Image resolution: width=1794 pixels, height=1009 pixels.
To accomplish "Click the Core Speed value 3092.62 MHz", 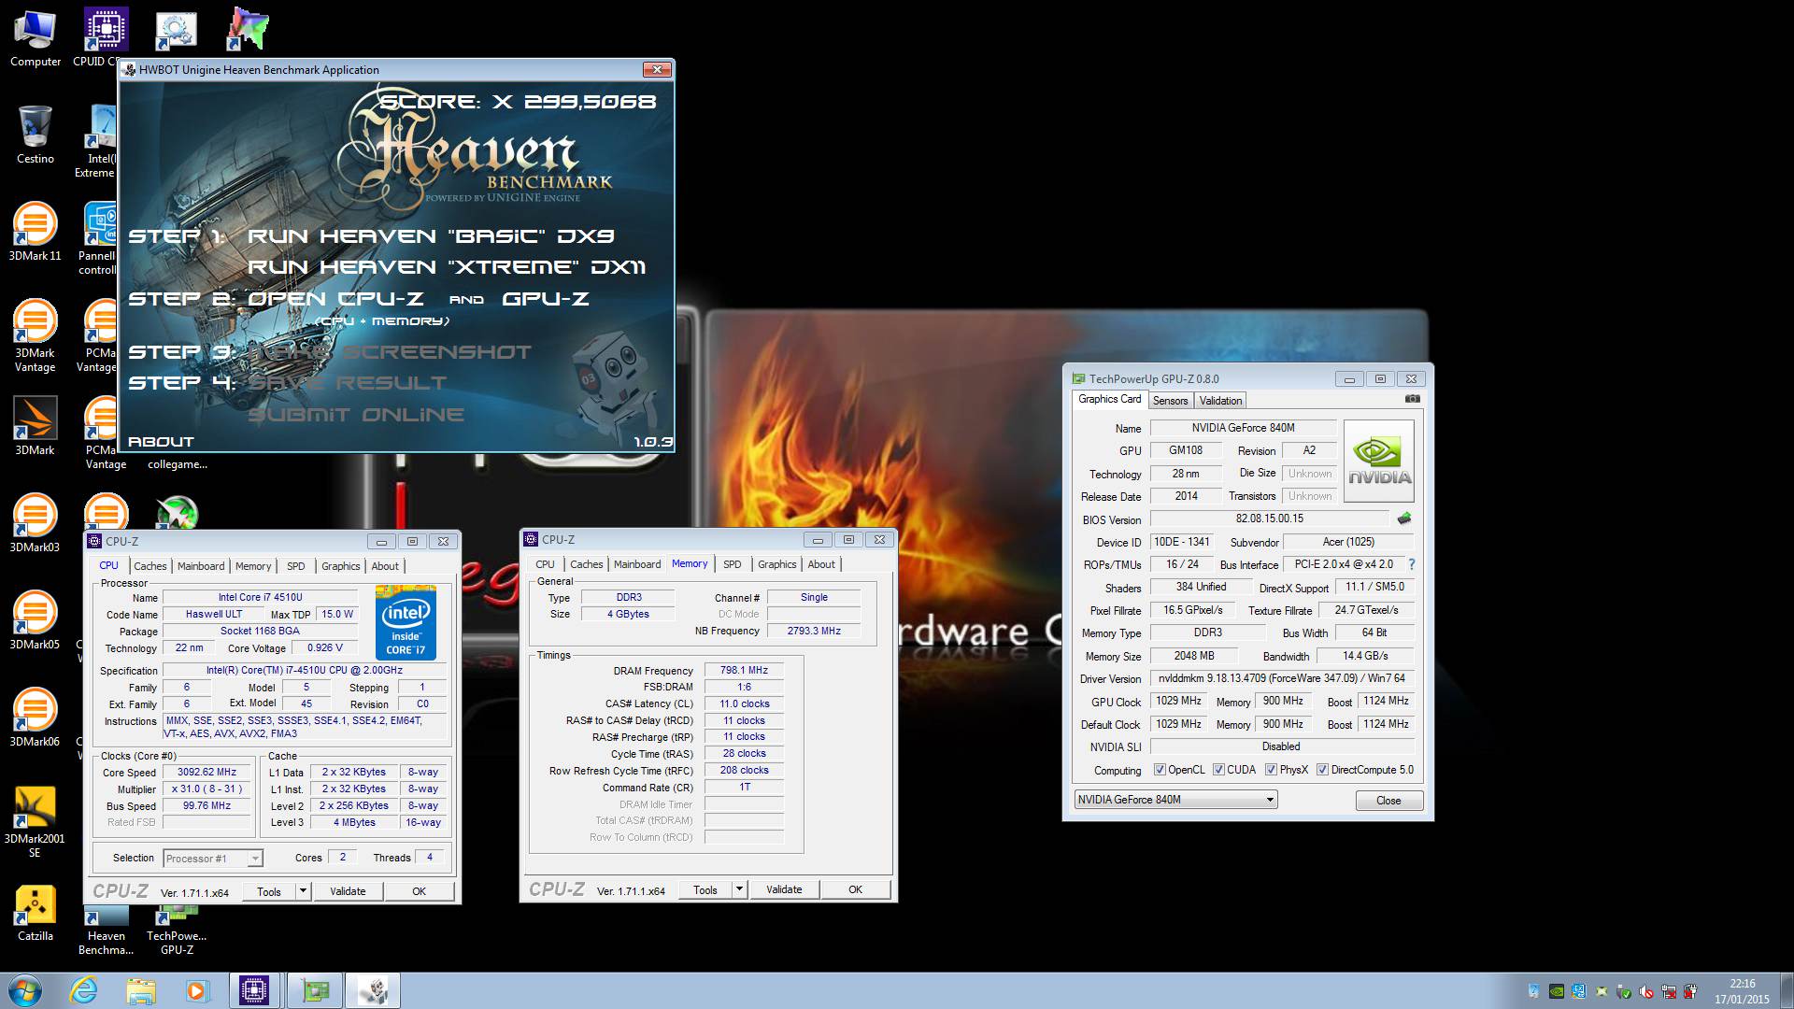I will click(207, 773).
